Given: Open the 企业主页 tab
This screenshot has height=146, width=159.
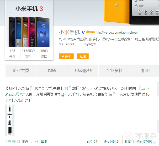Looking at the screenshot, I should 21,71.
